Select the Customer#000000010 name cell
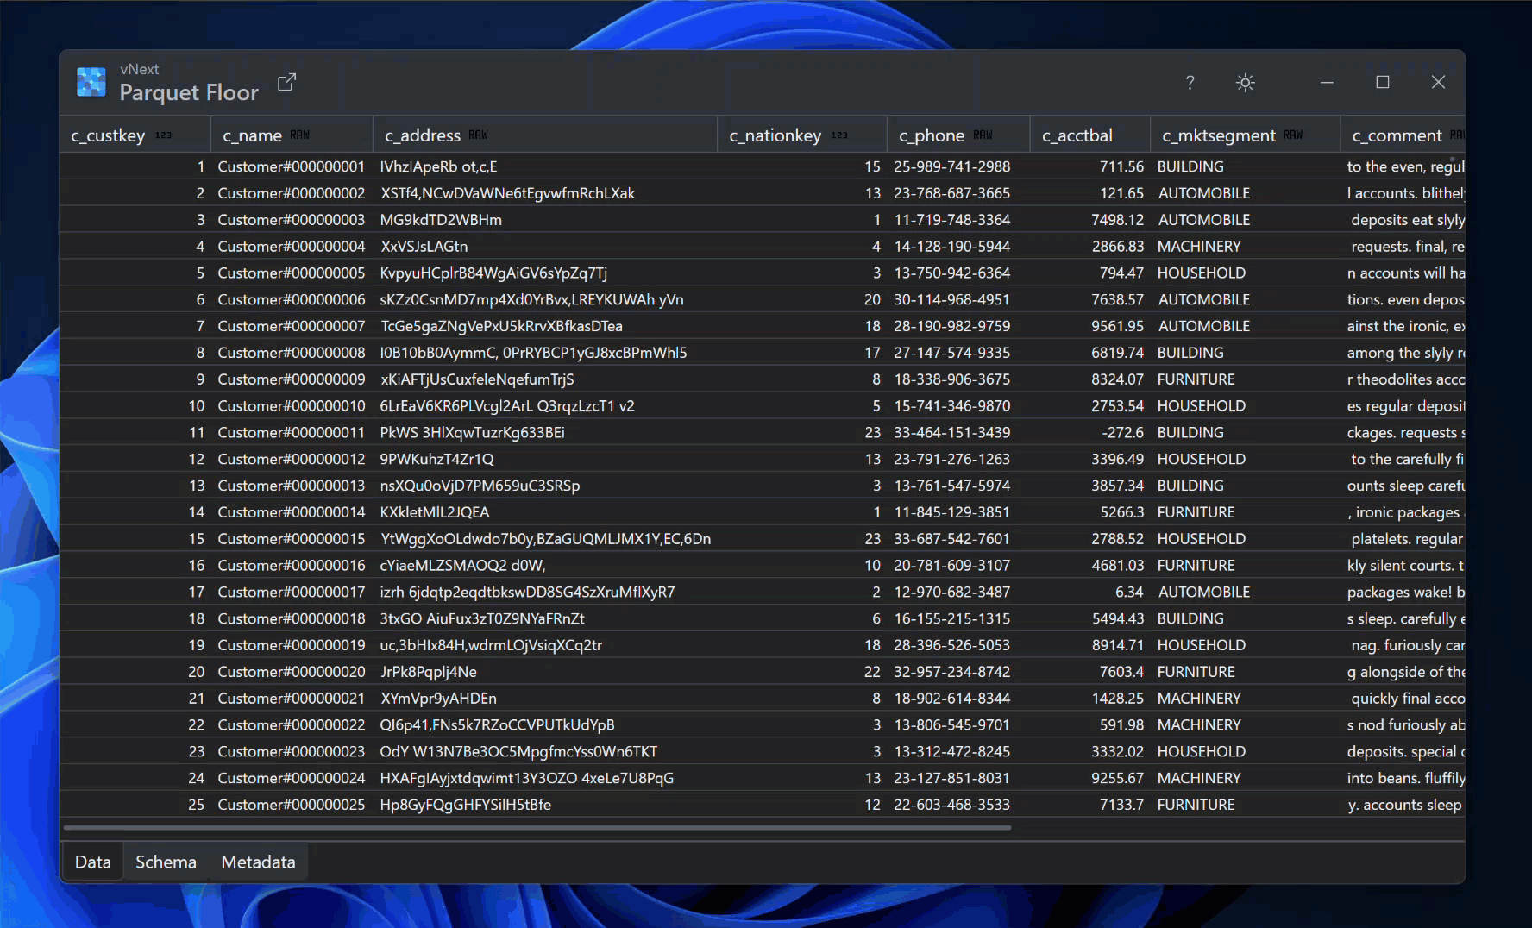The height and width of the screenshot is (928, 1532). click(292, 406)
